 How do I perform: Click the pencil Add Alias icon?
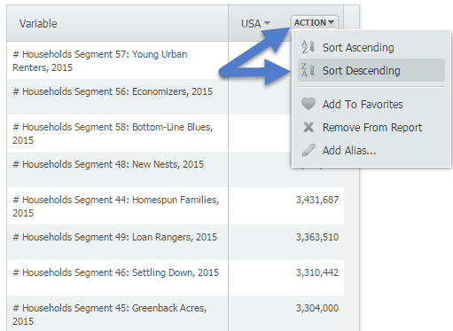(x=309, y=150)
